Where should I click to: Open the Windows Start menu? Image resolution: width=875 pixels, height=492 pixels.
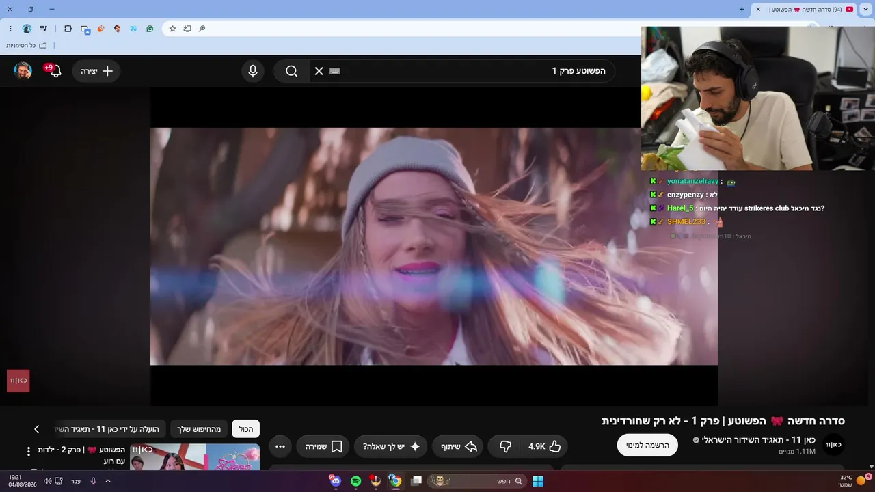538,481
